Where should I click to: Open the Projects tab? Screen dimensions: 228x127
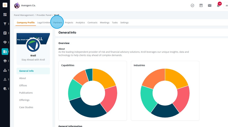pos(69,23)
